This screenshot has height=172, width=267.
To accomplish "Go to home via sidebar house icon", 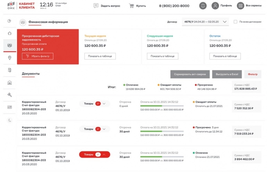I will pyautogui.click(x=9, y=33).
